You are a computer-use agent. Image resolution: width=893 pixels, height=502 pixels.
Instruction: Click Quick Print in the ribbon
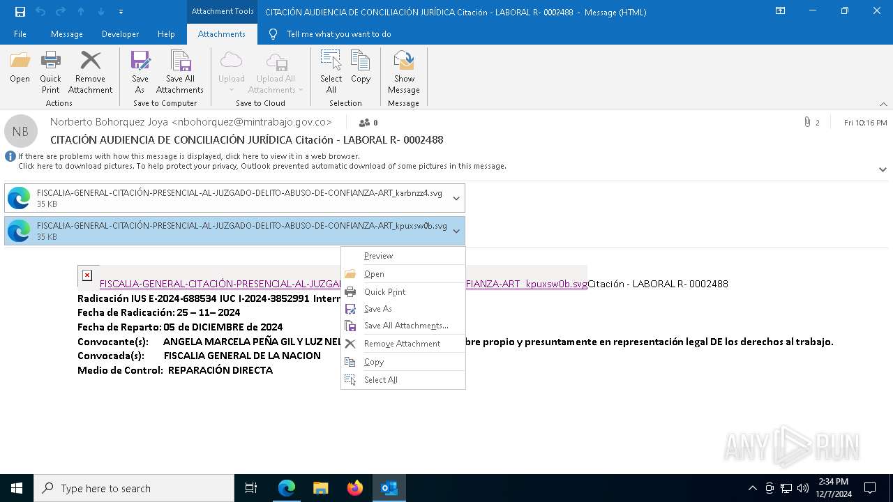[50, 72]
